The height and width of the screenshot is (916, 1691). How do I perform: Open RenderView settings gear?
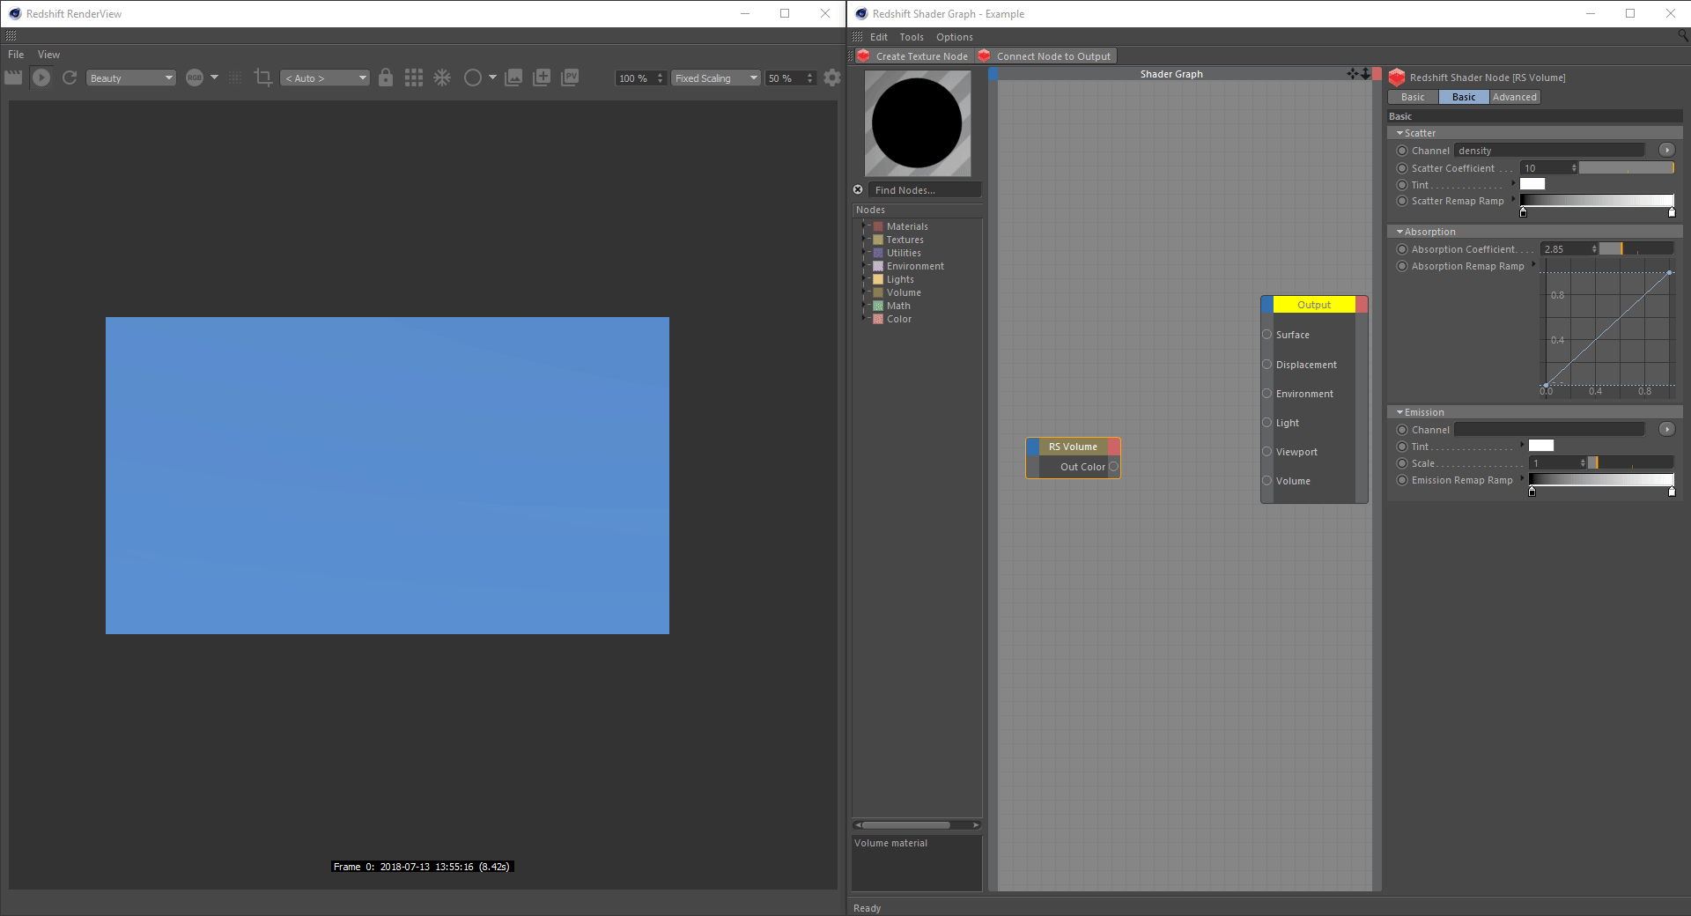tap(831, 78)
